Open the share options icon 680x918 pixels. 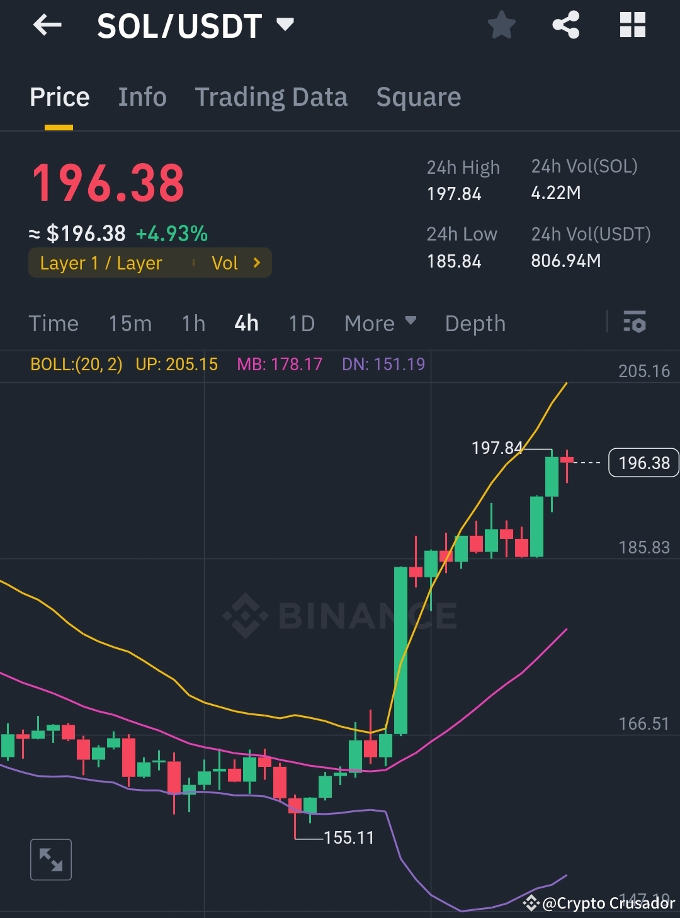565,25
